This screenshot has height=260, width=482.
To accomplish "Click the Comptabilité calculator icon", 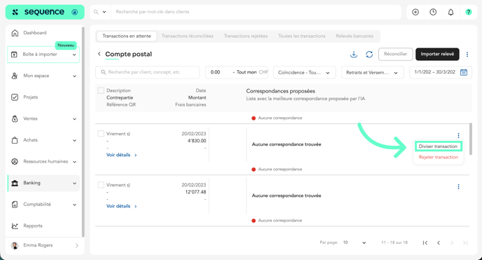I will [x=15, y=205].
